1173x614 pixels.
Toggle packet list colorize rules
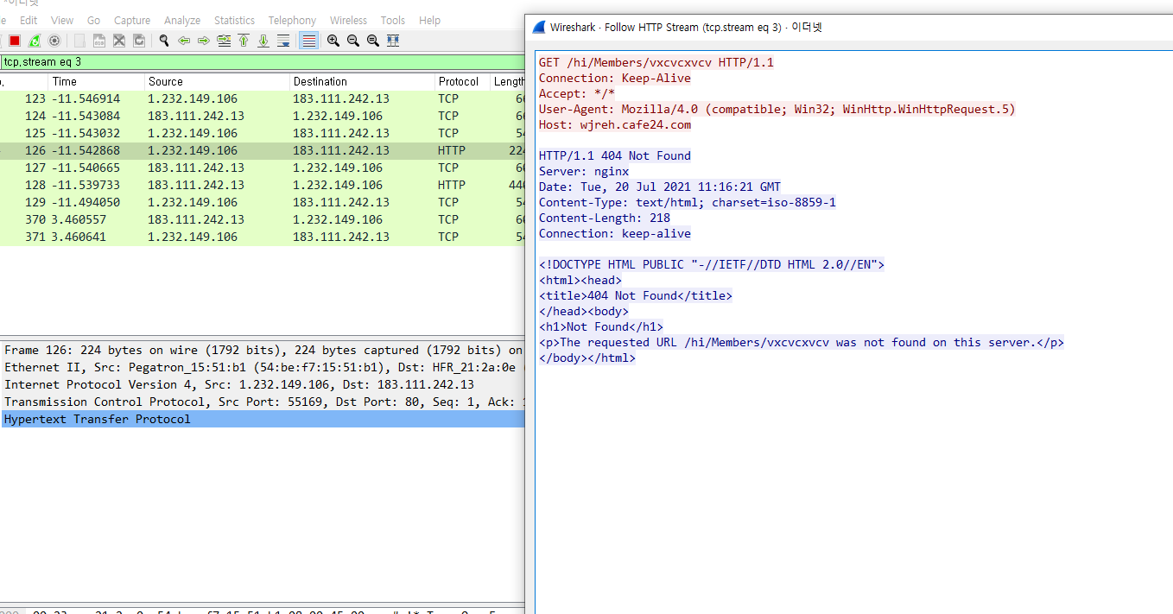click(x=308, y=41)
